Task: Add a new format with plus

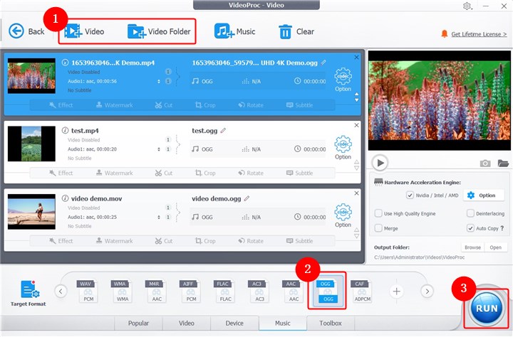Action: point(397,291)
